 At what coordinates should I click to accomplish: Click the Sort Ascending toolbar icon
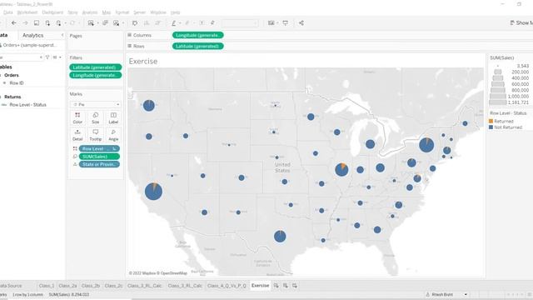(147, 23)
